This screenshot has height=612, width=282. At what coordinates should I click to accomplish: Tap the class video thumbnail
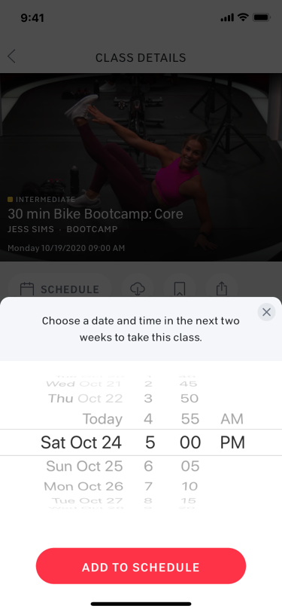tap(141, 167)
